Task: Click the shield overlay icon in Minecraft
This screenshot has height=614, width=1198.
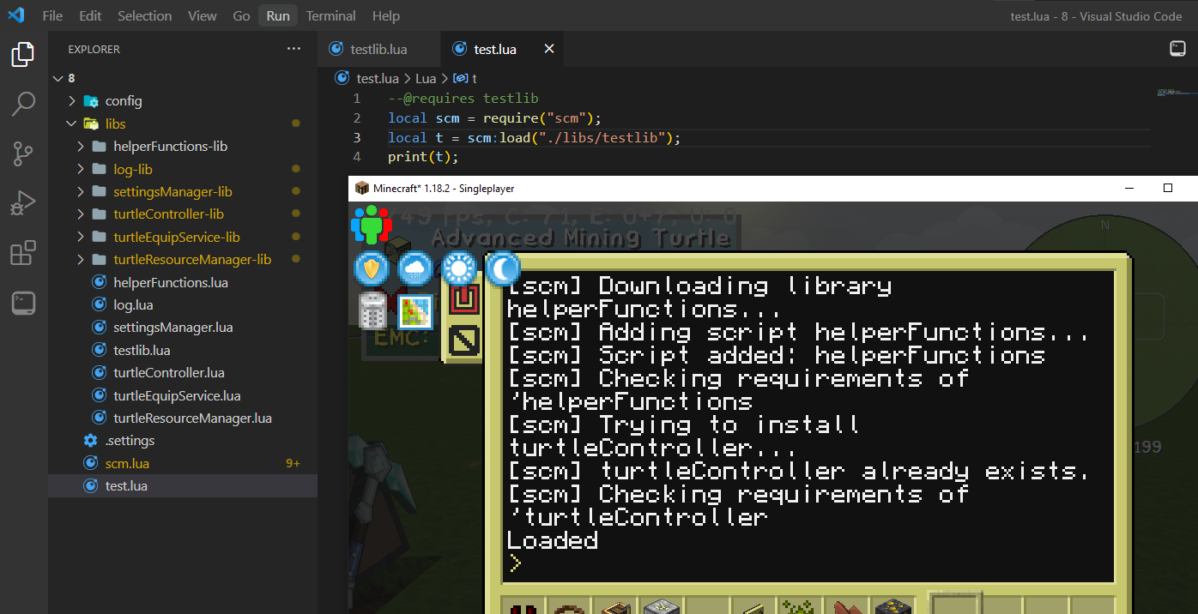Action: tap(371, 269)
